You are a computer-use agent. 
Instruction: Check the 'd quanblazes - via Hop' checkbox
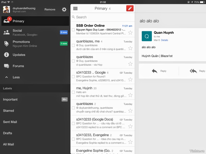coord(73,61)
